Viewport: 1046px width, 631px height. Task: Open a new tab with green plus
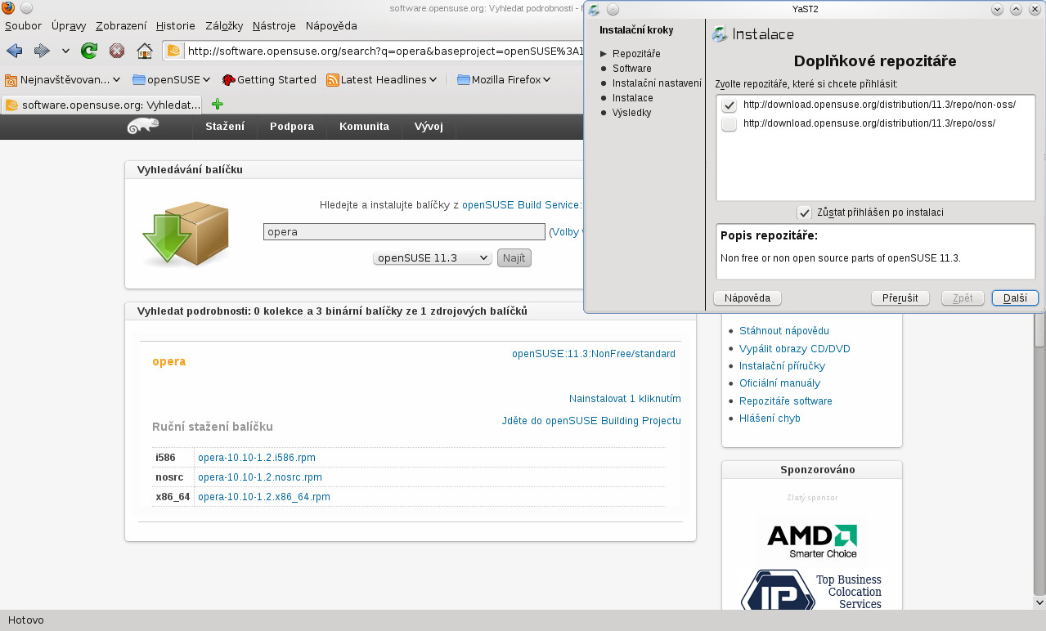click(x=218, y=105)
